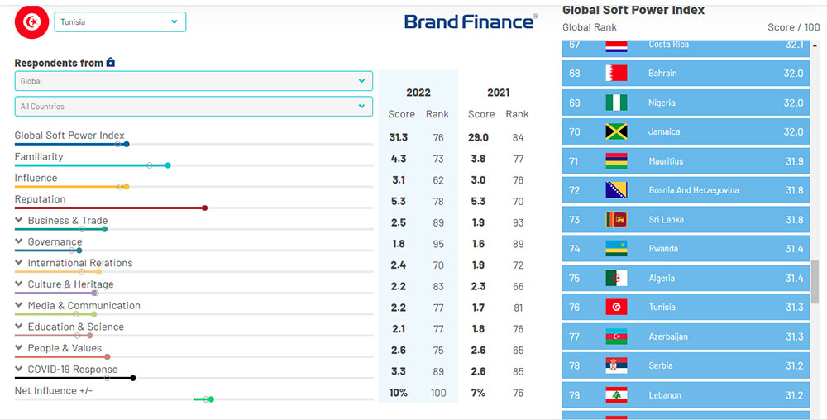Expand the Culture & Heritage section
Viewport: 827px width, 420px height.
(19, 284)
